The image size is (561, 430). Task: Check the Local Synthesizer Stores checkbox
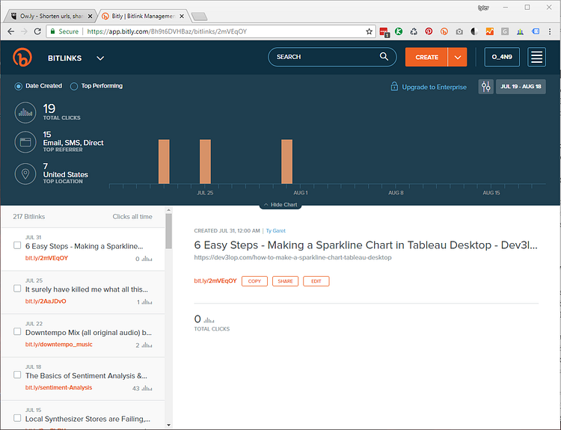click(x=17, y=418)
